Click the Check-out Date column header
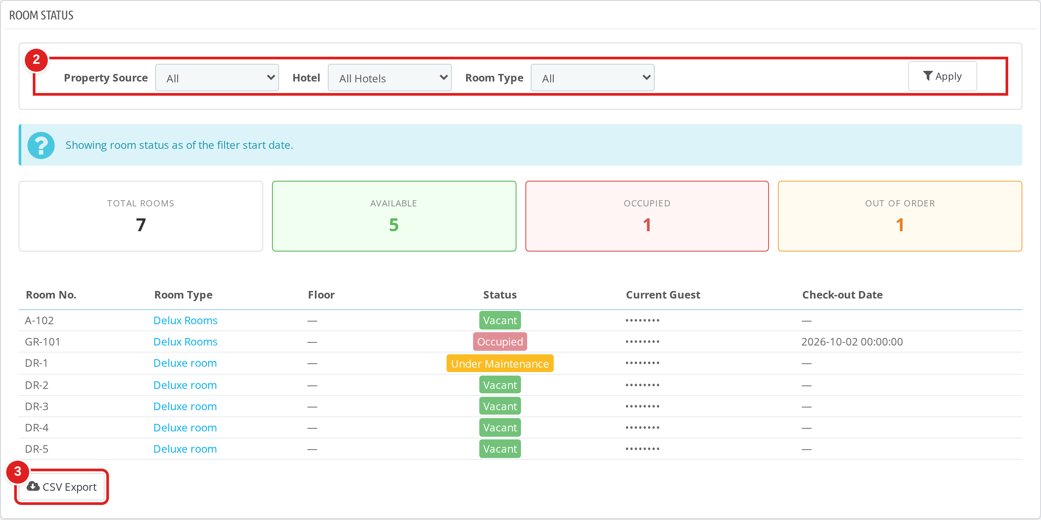This screenshot has width=1041, height=520. [843, 295]
